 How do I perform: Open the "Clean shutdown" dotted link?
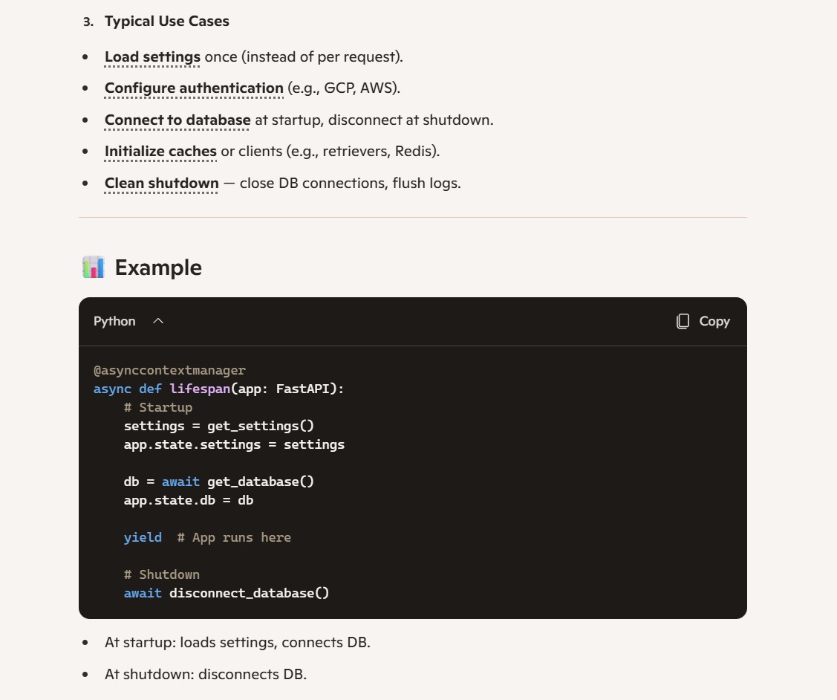[x=162, y=183]
